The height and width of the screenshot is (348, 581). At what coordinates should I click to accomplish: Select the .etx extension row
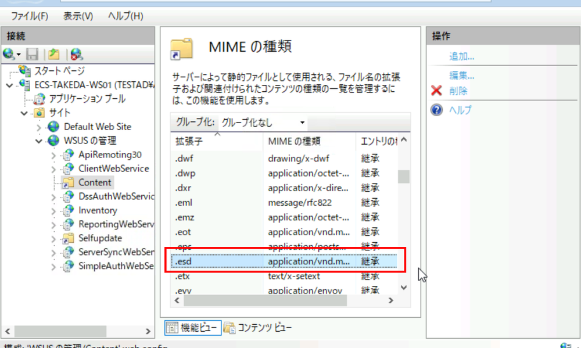(284, 276)
